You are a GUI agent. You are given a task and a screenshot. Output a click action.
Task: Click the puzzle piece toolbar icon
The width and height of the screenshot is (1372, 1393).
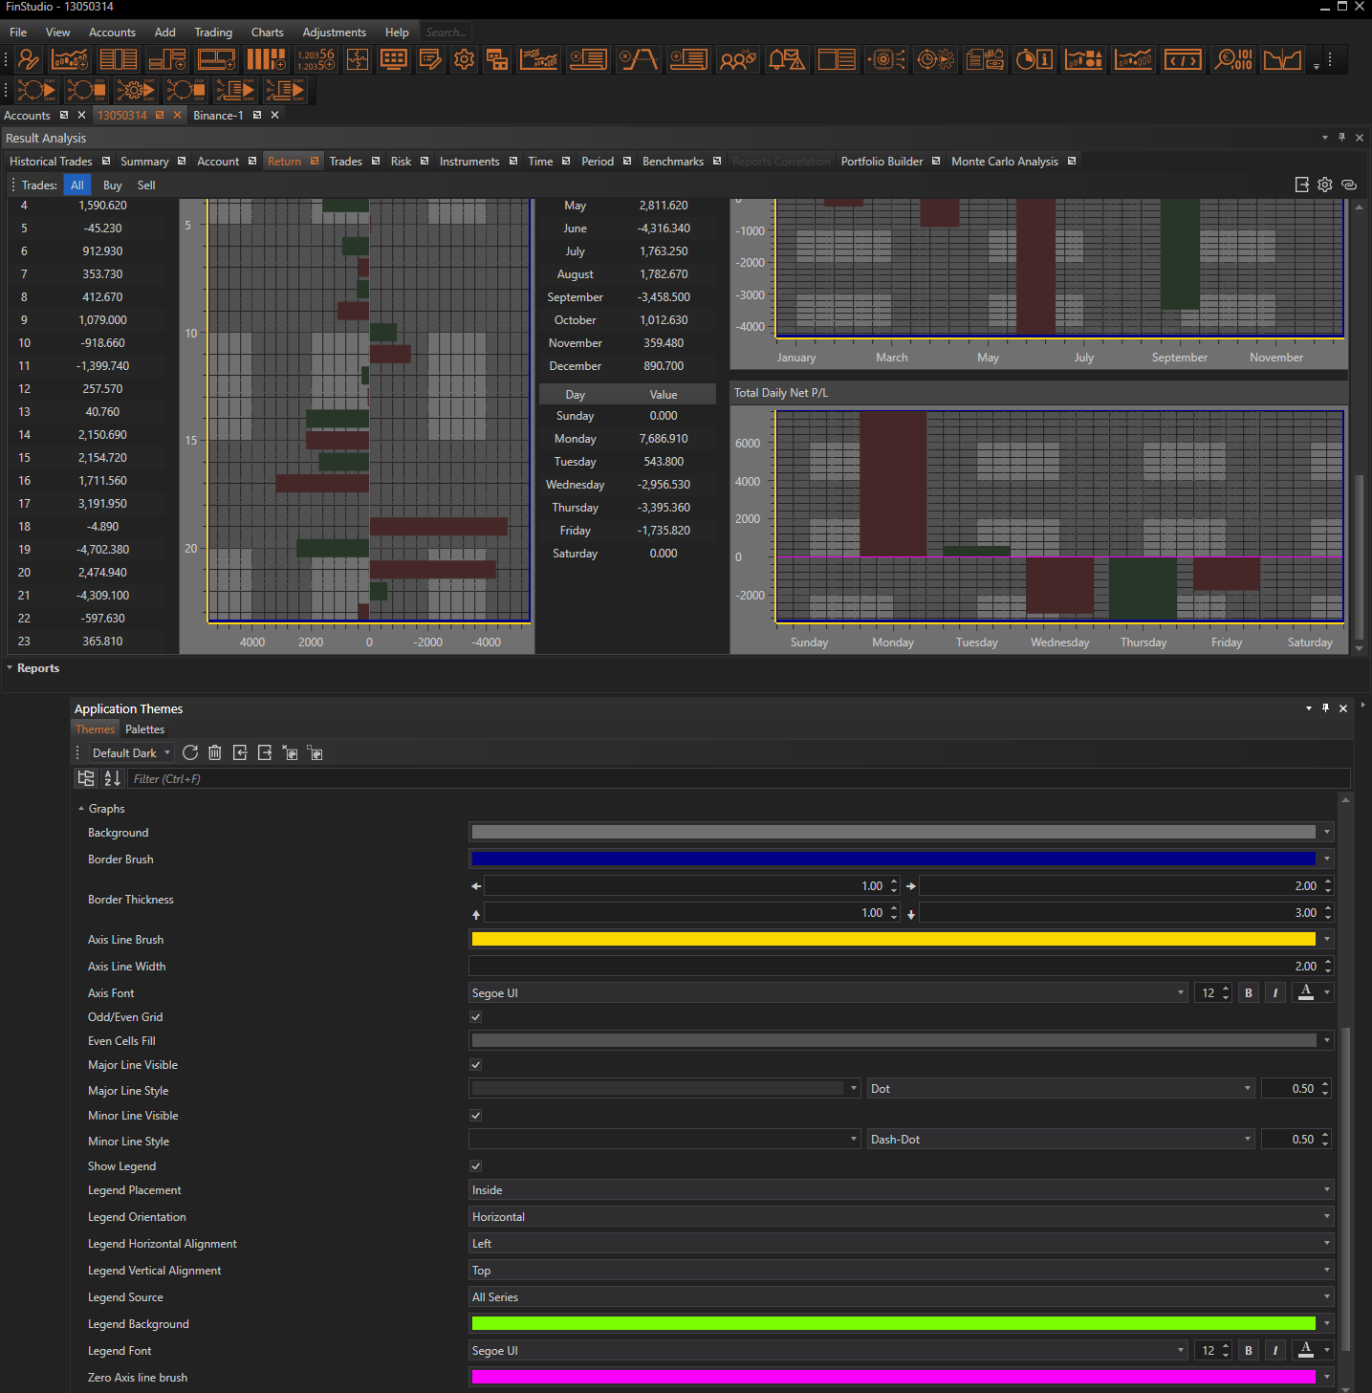(357, 60)
